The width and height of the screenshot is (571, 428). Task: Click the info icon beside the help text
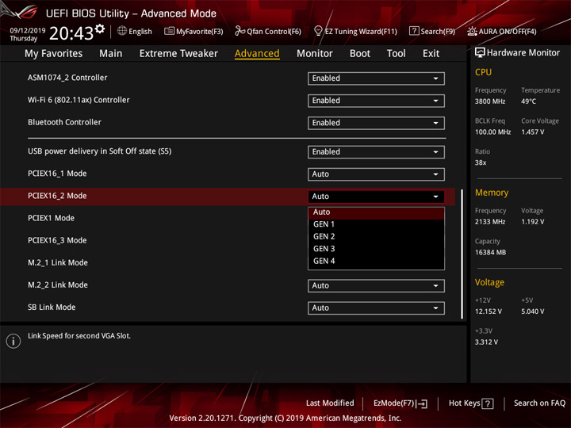pyautogui.click(x=13, y=341)
